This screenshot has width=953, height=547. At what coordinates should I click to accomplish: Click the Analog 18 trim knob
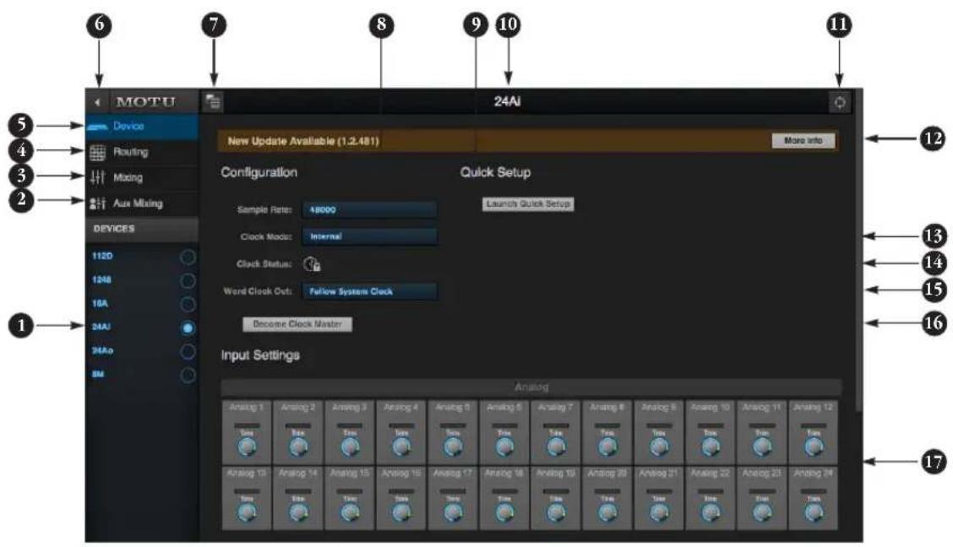(x=504, y=513)
